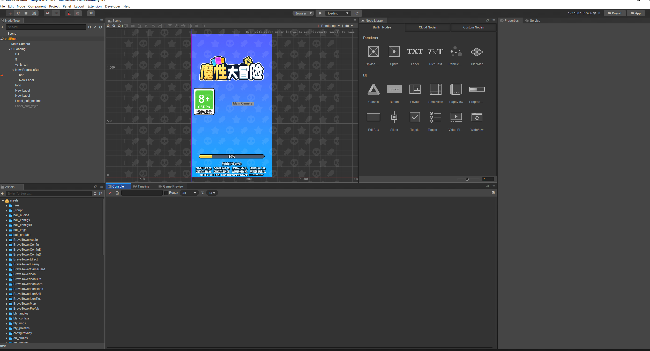Pick the Rich Text node icon
Screen dimensions: 650x351
pyautogui.click(x=435, y=52)
